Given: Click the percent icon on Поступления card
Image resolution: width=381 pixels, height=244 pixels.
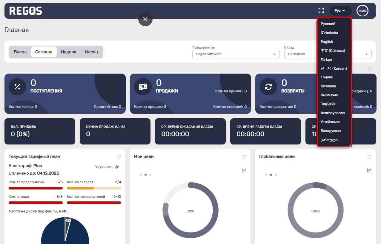Looking at the screenshot, I should click(x=17, y=87).
